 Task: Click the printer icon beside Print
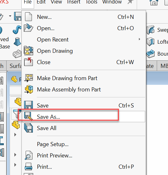click(28, 167)
